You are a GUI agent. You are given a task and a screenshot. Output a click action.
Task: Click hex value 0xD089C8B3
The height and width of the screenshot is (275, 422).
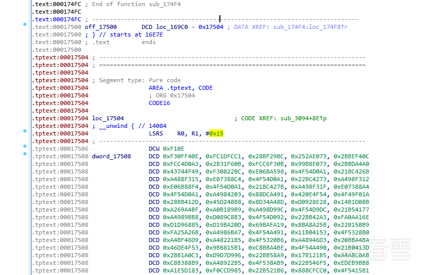pos(223,217)
